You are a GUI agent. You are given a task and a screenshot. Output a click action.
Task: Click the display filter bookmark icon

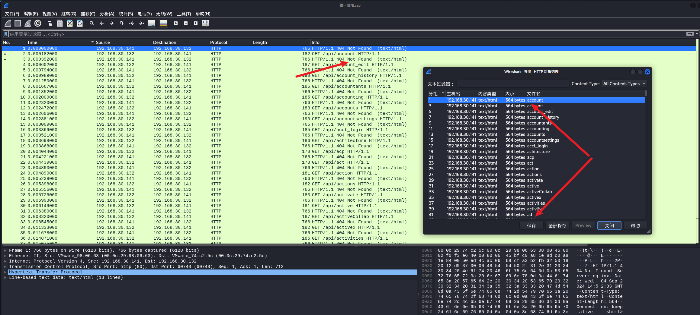coord(5,34)
